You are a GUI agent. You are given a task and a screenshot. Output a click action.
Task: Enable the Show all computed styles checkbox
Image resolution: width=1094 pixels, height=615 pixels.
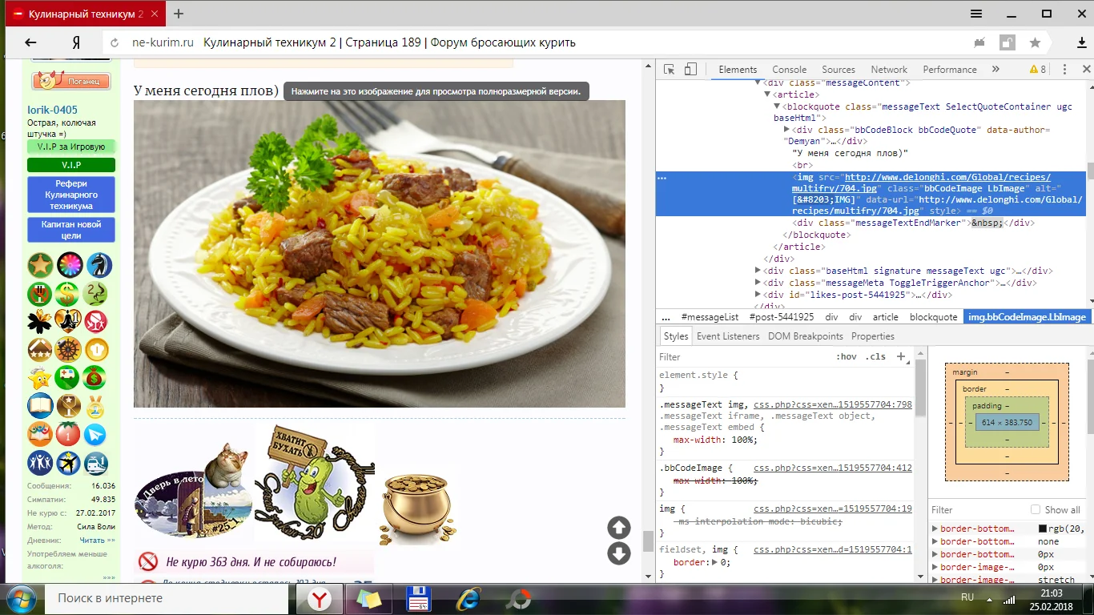coord(1036,509)
